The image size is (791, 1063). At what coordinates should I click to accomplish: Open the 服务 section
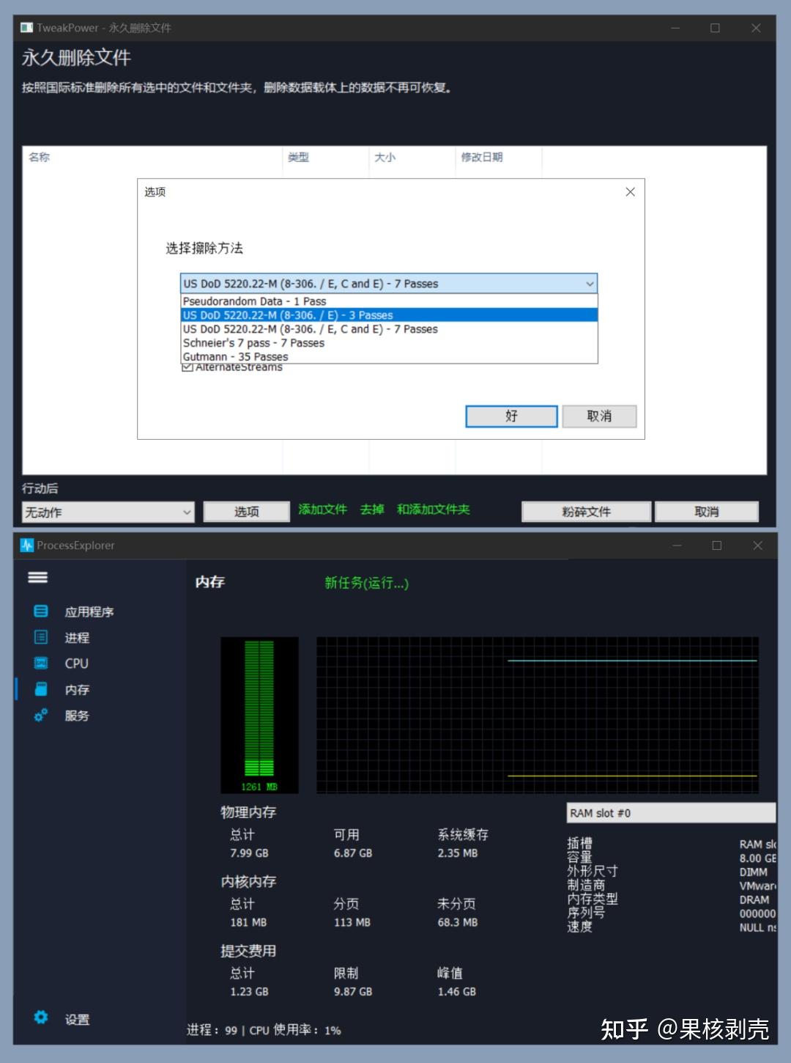(x=77, y=716)
